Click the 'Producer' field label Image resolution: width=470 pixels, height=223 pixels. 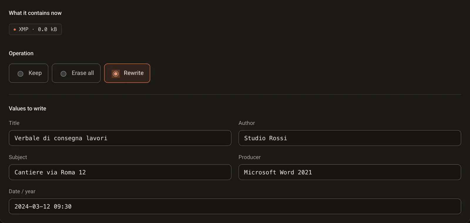point(249,157)
